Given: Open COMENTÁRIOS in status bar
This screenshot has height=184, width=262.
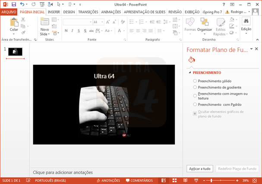Looking at the screenshot, I should tap(139, 181).
